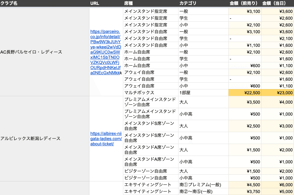Select the クラブ名 column header
294x195 pixels.
(9, 3)
